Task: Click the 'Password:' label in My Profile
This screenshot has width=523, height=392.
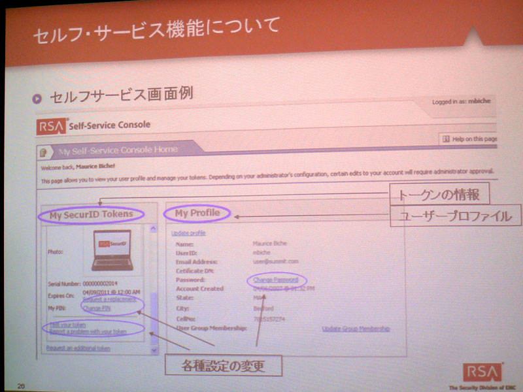Action: tap(190, 280)
